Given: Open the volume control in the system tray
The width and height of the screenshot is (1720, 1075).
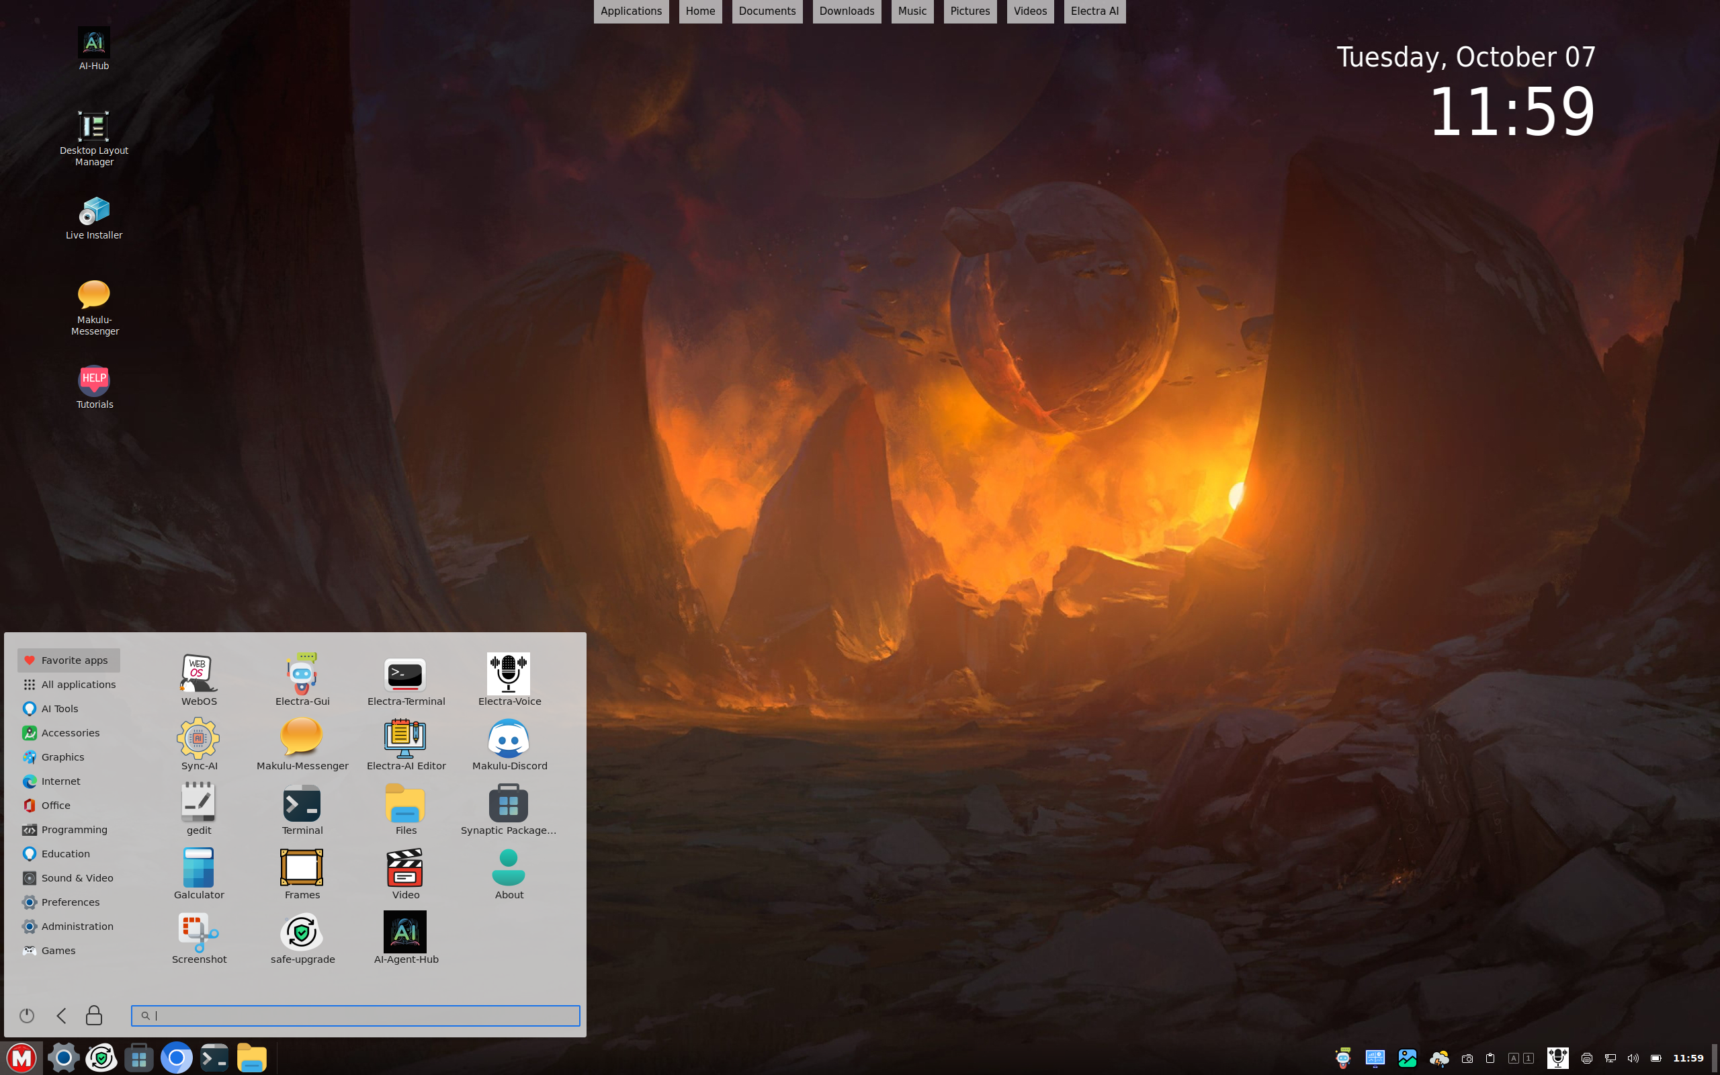Looking at the screenshot, I should click(x=1633, y=1058).
